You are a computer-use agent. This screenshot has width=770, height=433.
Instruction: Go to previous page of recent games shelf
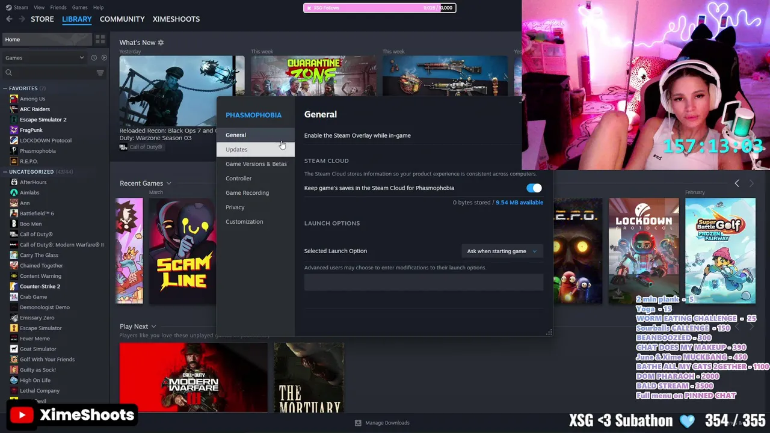click(x=737, y=183)
